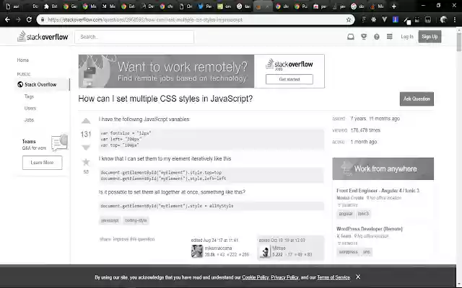Switch to the Twitter browser tab
This screenshot has width=462, height=288.
(x=205, y=6)
